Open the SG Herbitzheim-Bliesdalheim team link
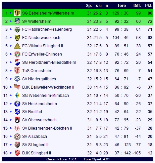 click(49, 62)
